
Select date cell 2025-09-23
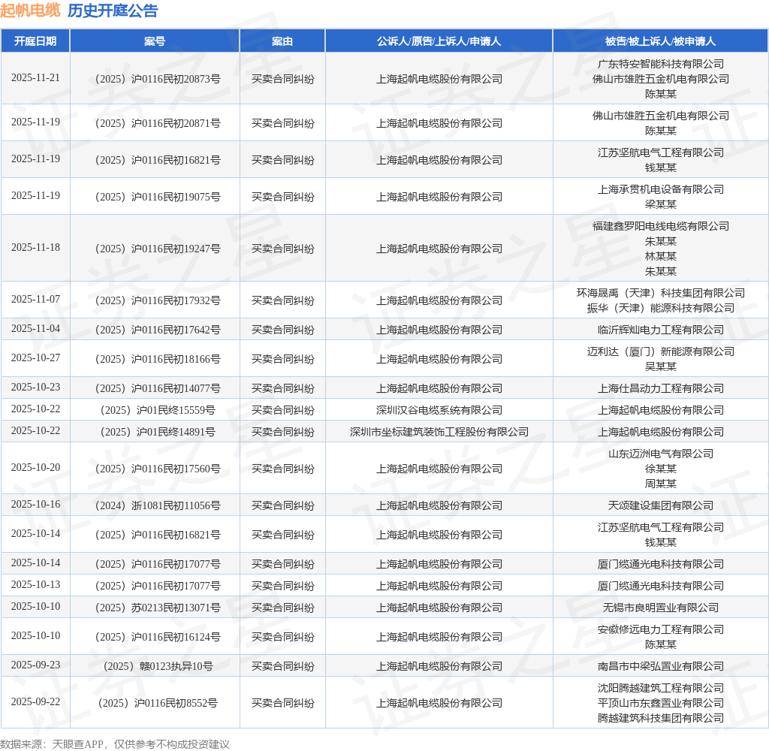tap(35, 665)
